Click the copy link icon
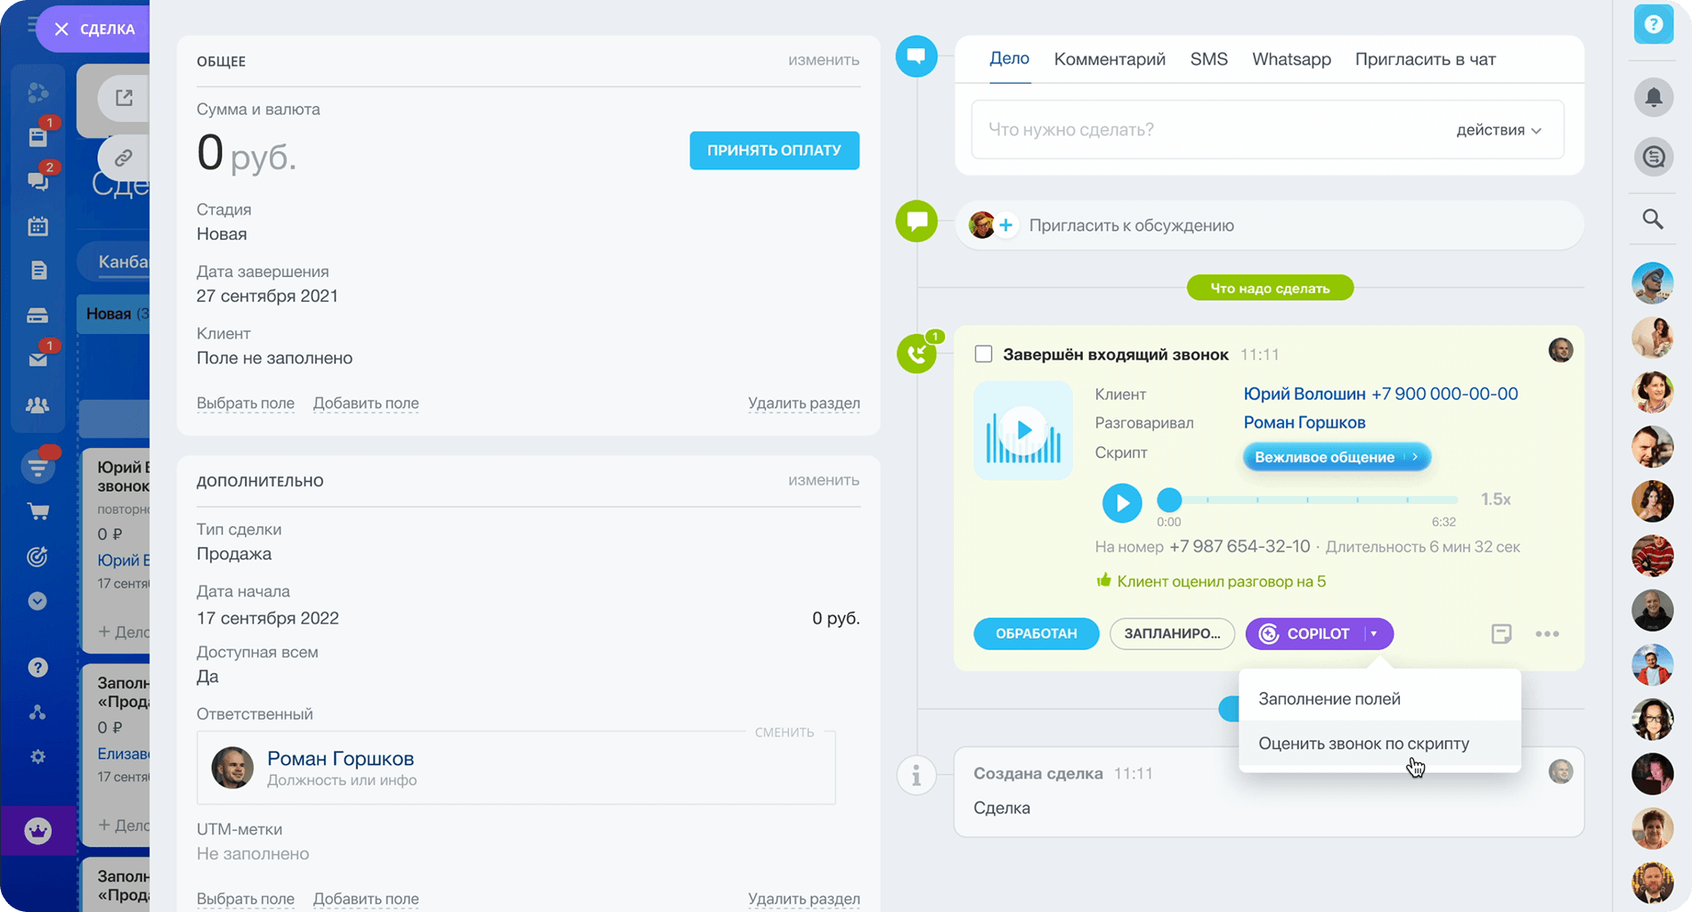 pos(123,158)
